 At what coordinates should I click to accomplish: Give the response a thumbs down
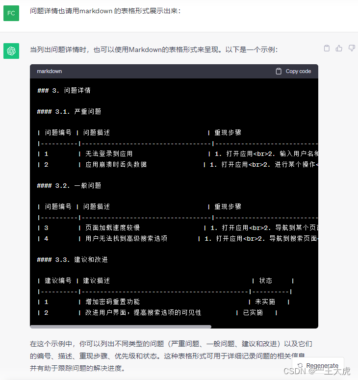click(x=352, y=48)
